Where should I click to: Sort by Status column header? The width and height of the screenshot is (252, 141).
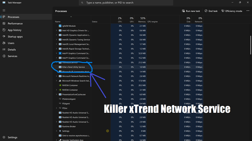[x=101, y=19]
